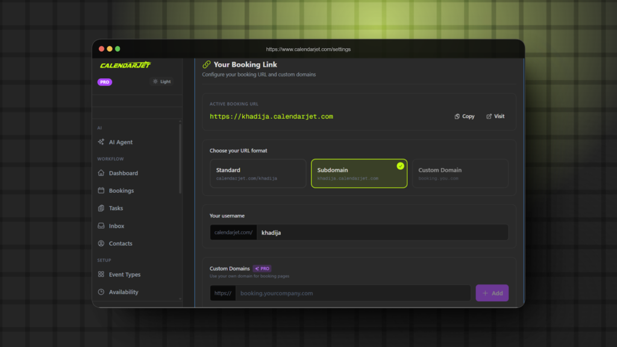
Task: Copy the active booking URL
Action: coord(465,116)
